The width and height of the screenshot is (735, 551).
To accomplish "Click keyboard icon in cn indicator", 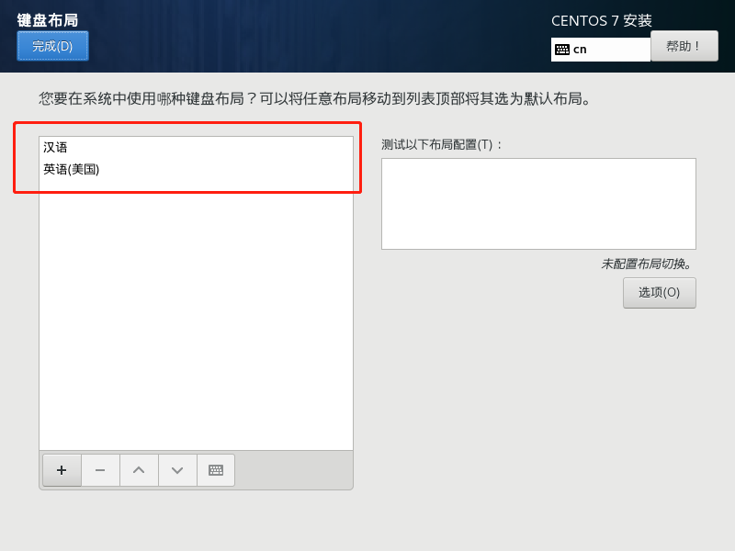I will click(x=562, y=50).
